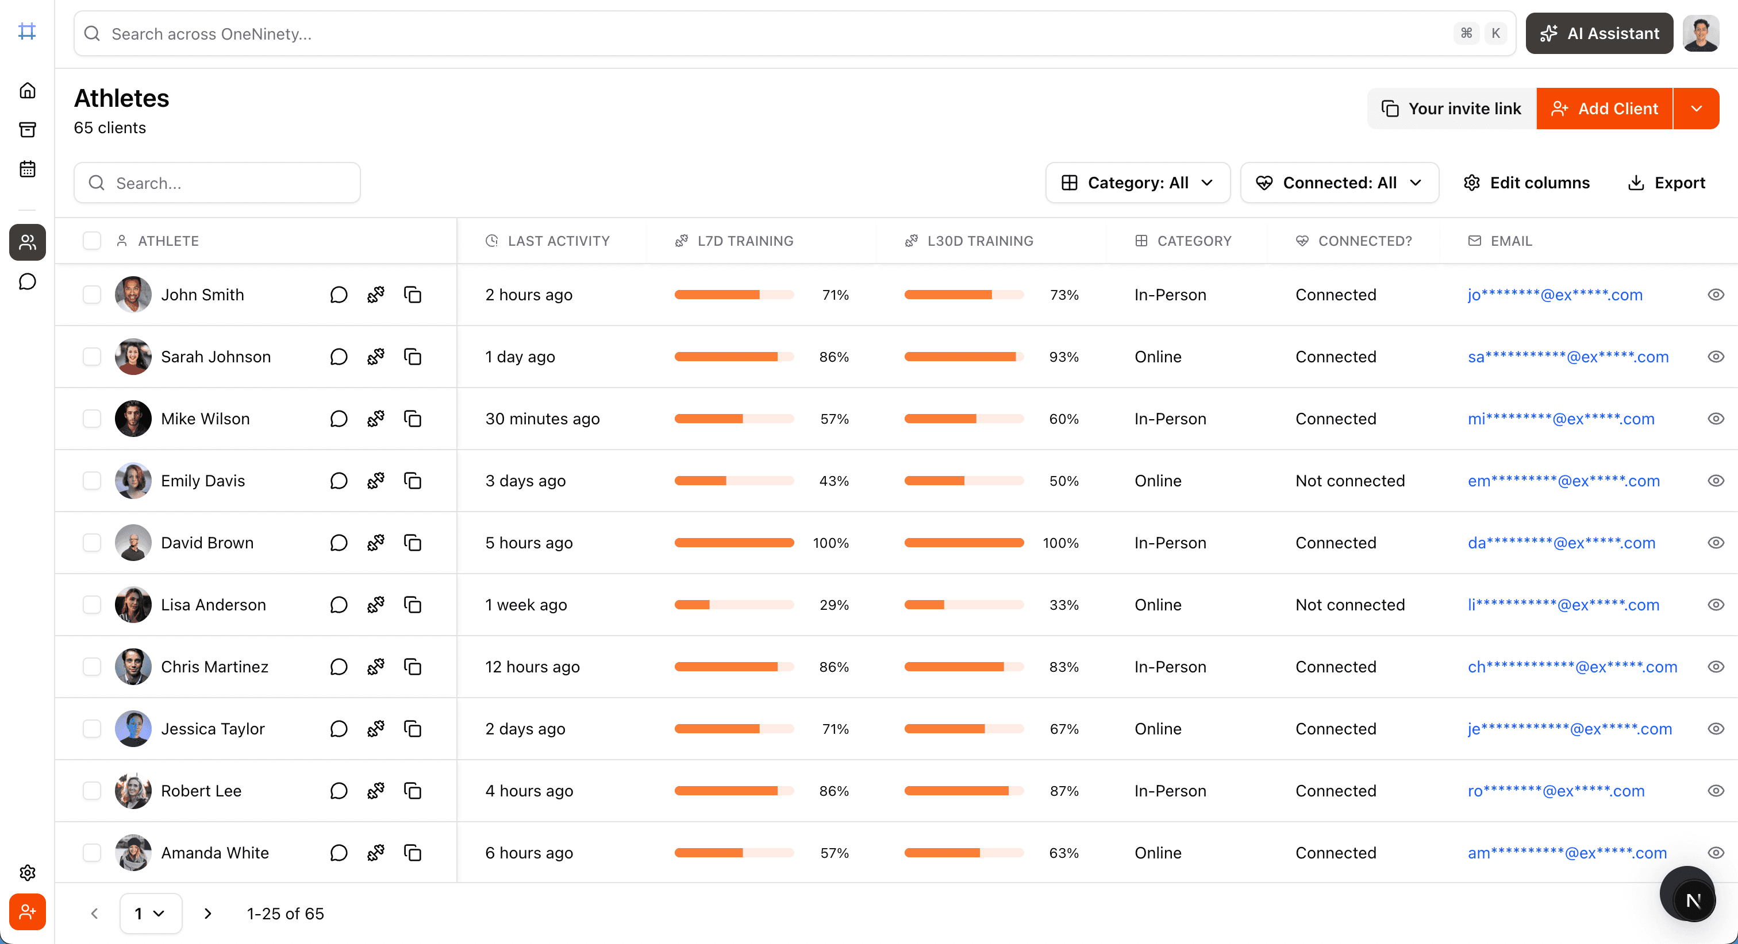Image resolution: width=1738 pixels, height=944 pixels.
Task: Expand the Category: All filter
Action: tap(1137, 183)
